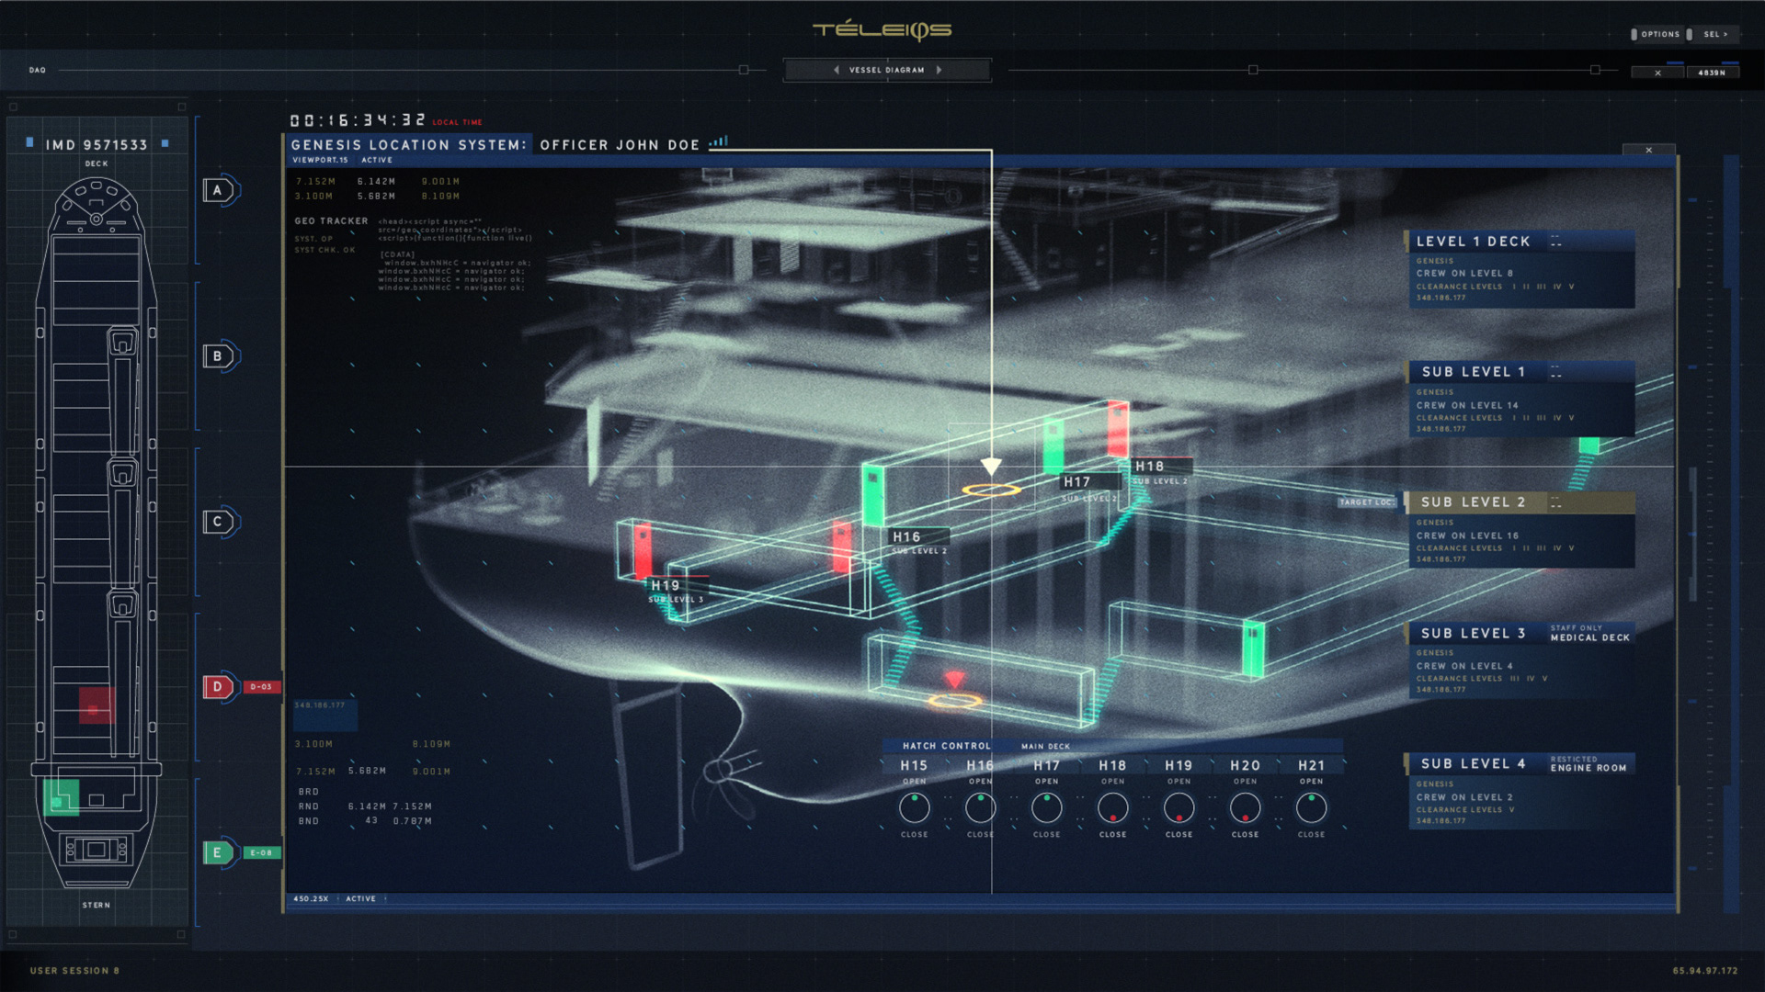Click the IMD 9571533 vessel identifier
Viewport: 1765px width, 992px height.
pyautogui.click(x=97, y=145)
